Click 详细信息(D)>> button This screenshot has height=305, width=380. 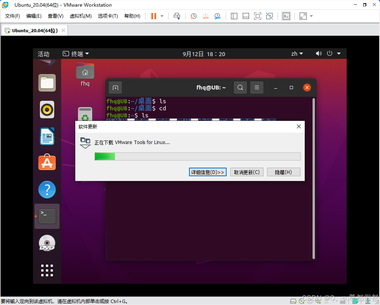pyautogui.click(x=208, y=172)
